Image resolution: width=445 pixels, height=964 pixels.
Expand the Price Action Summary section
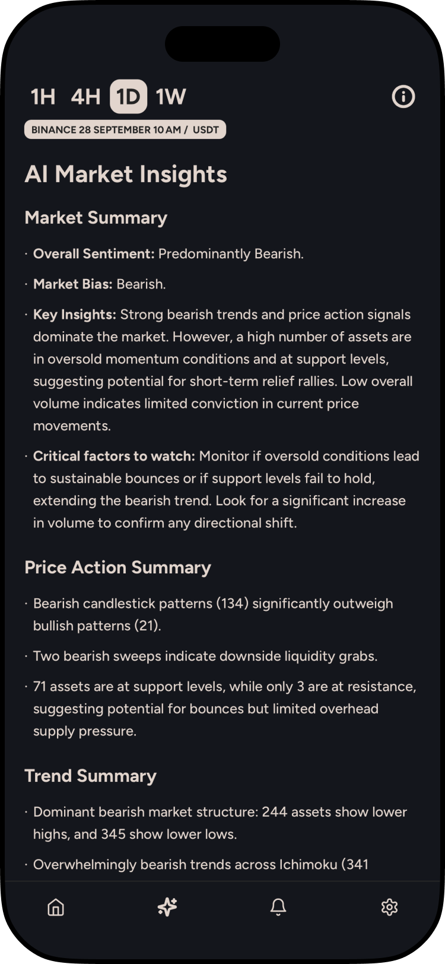click(117, 567)
